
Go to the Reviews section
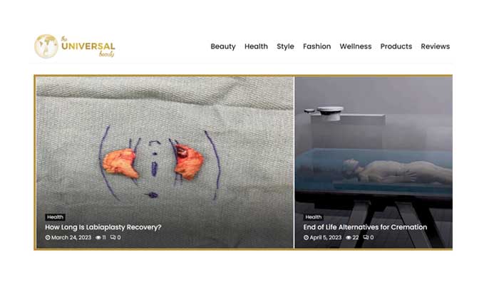(x=435, y=46)
